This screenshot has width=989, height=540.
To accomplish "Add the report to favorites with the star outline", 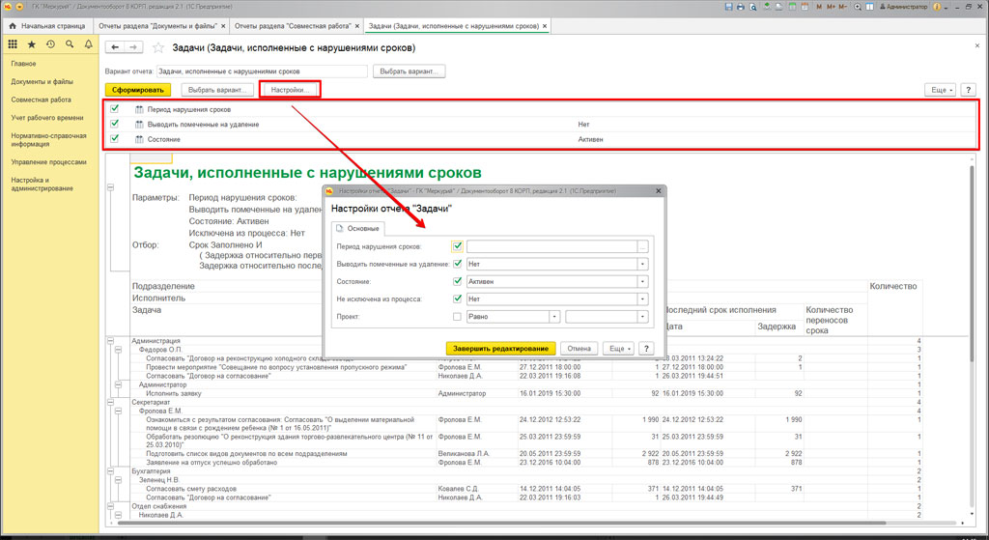I will [x=158, y=47].
